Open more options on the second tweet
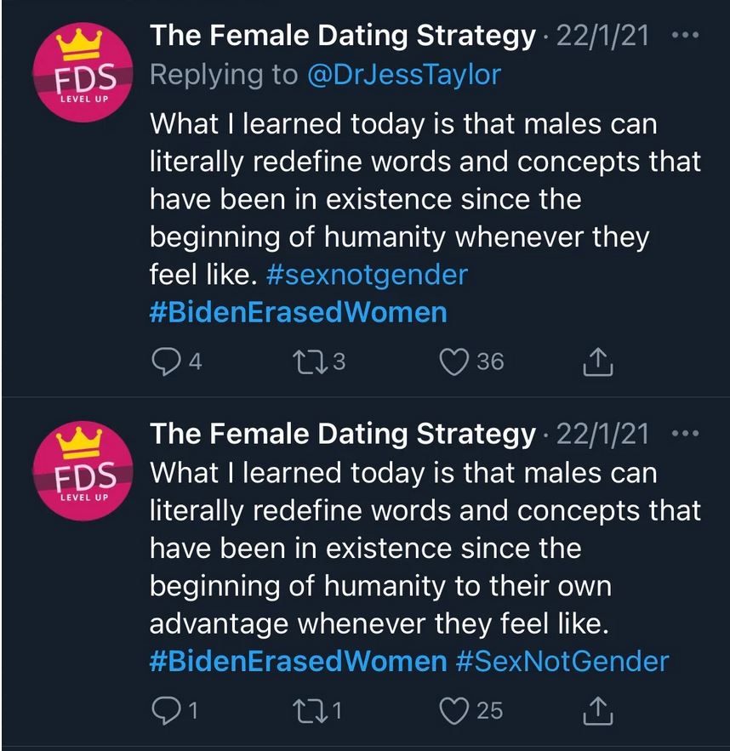This screenshot has height=751, width=730. coord(684,435)
